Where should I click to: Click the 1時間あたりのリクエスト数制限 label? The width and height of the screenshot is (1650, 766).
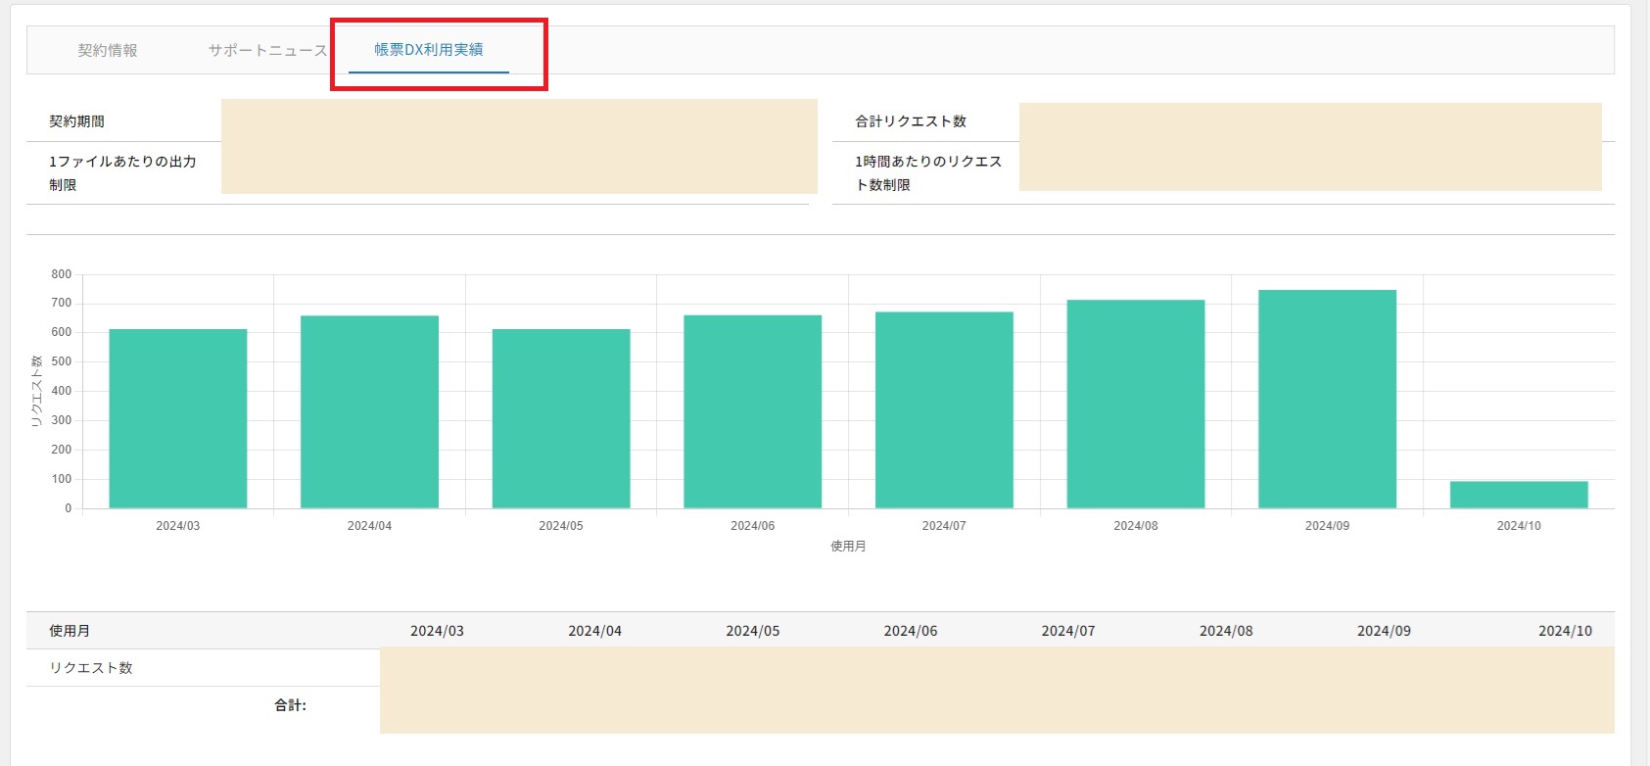(927, 172)
